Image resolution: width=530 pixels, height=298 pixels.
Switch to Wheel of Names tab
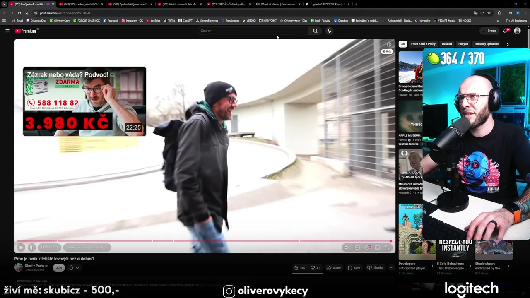[x=278, y=4]
